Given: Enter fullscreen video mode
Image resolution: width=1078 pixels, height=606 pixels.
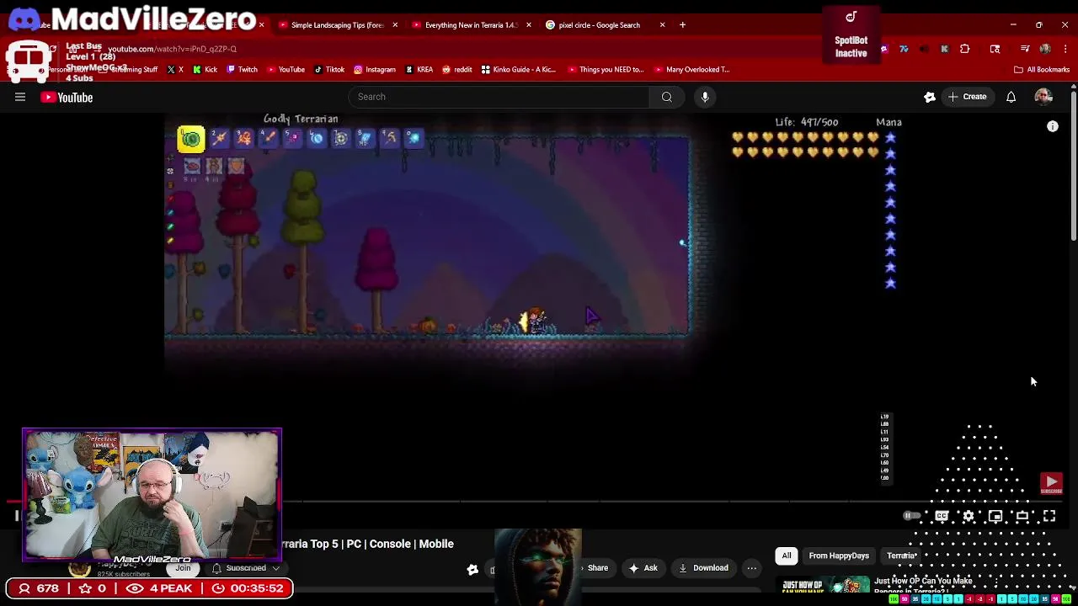Looking at the screenshot, I should coord(1049,516).
